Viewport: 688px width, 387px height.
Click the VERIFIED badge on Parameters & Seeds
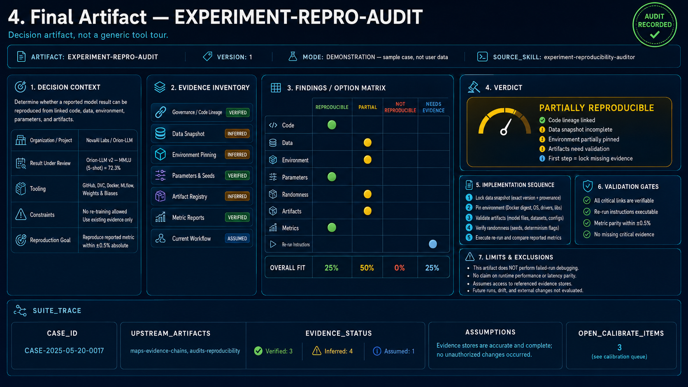pos(237,176)
